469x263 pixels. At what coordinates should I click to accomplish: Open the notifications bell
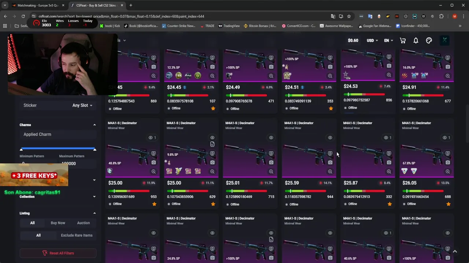[416, 41]
